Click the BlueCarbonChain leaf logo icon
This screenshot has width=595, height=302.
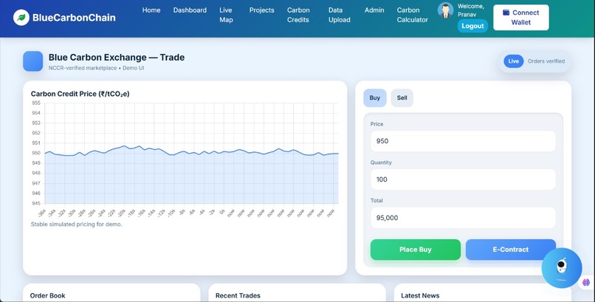(x=21, y=18)
